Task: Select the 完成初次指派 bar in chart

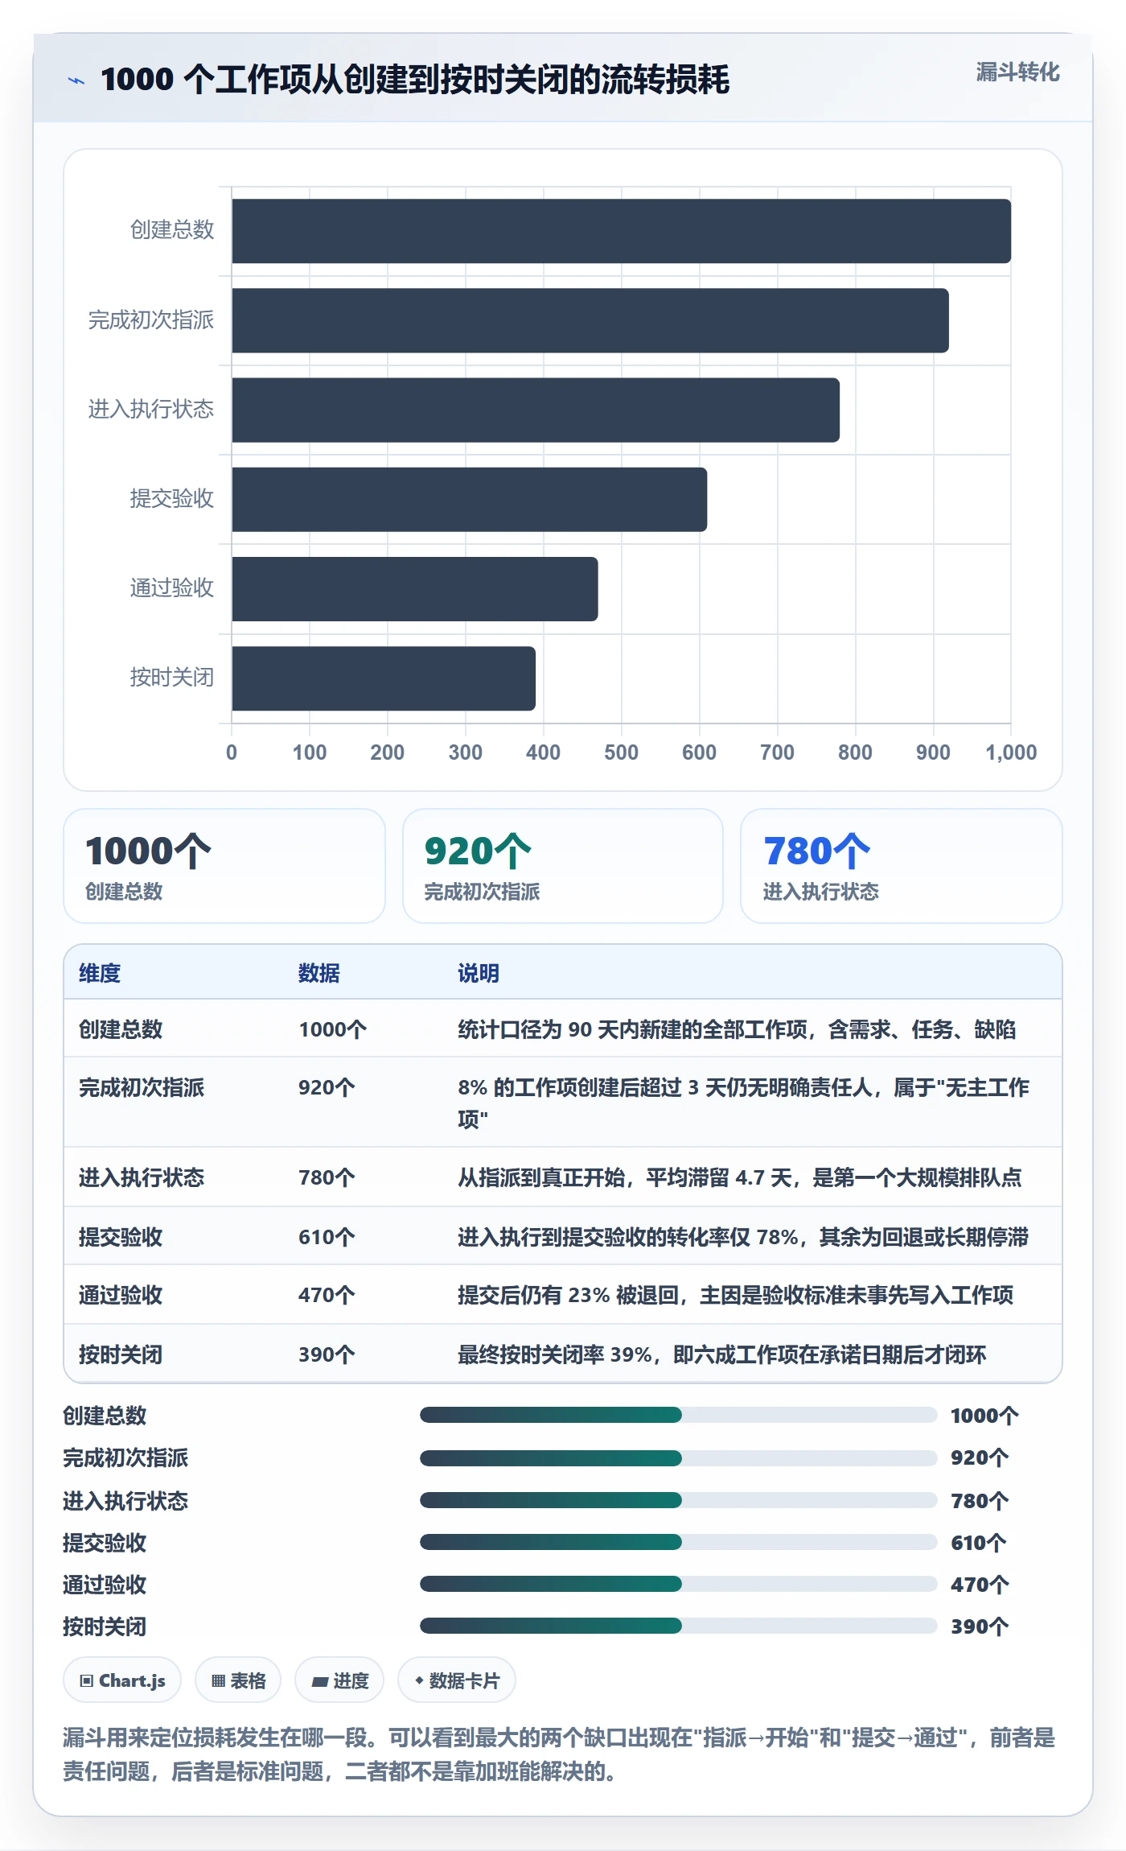Action: (590, 320)
